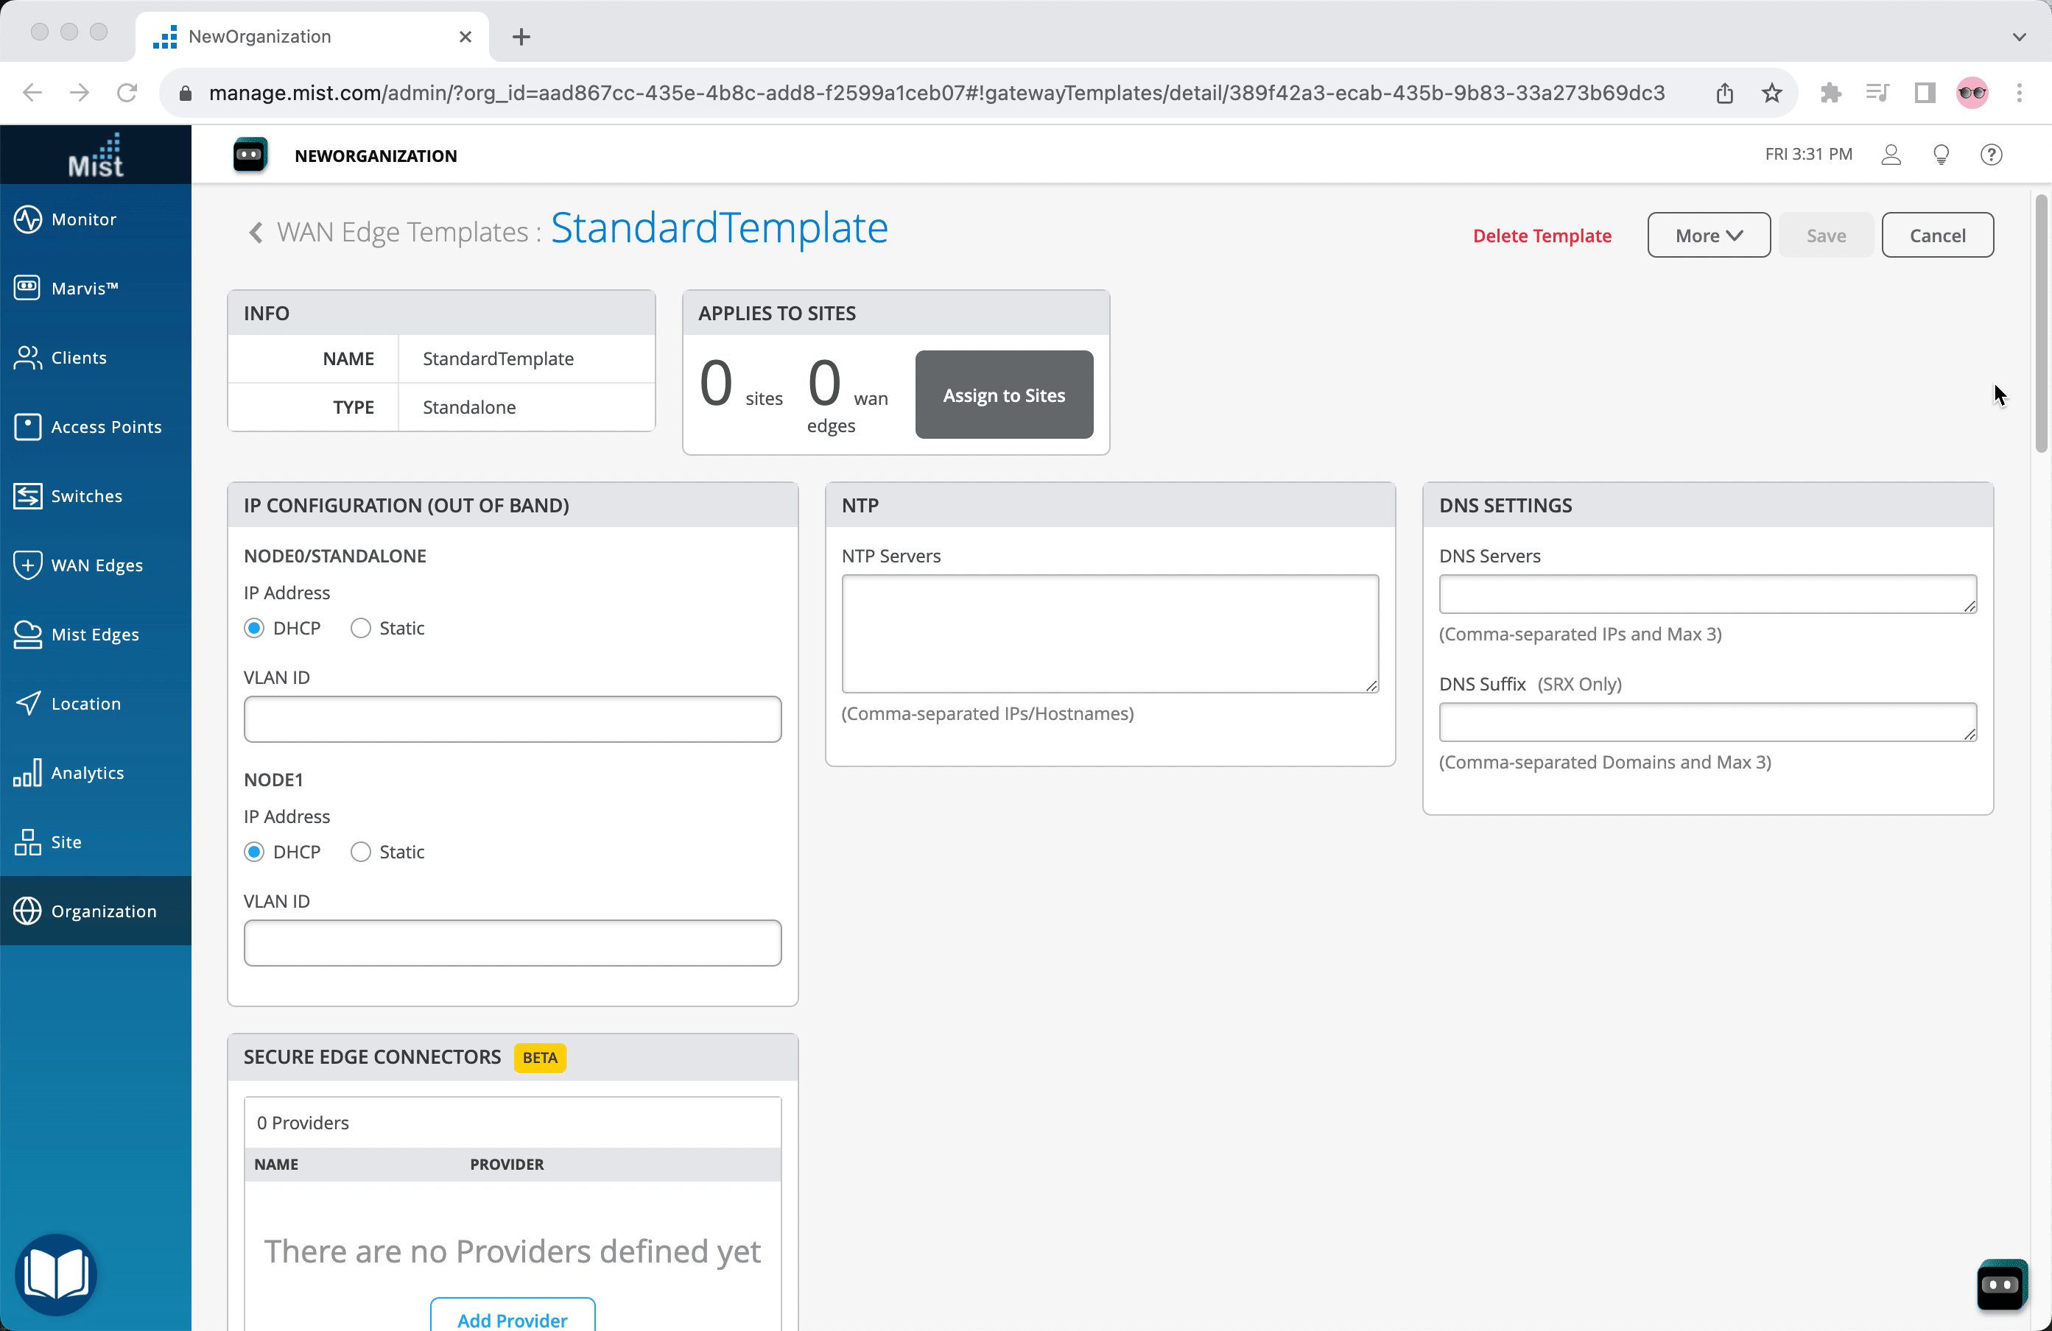
Task: Open the Marvis chat assistant bubble
Action: coord(2000,1285)
